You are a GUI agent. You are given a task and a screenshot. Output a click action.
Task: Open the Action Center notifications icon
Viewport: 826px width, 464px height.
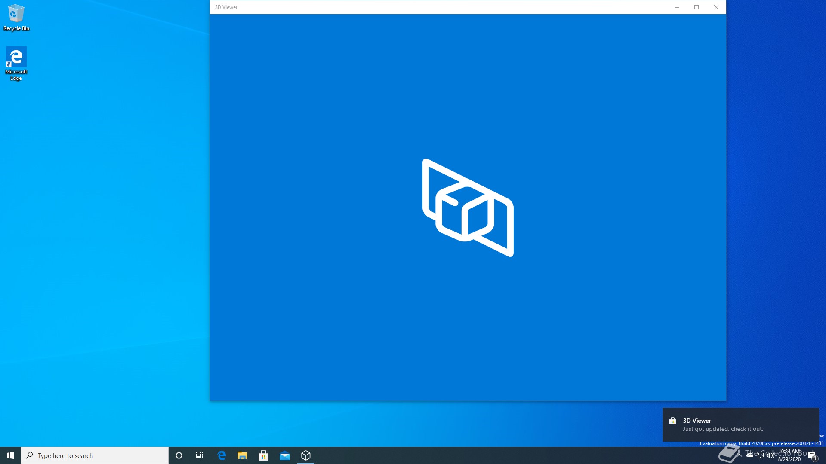812,455
